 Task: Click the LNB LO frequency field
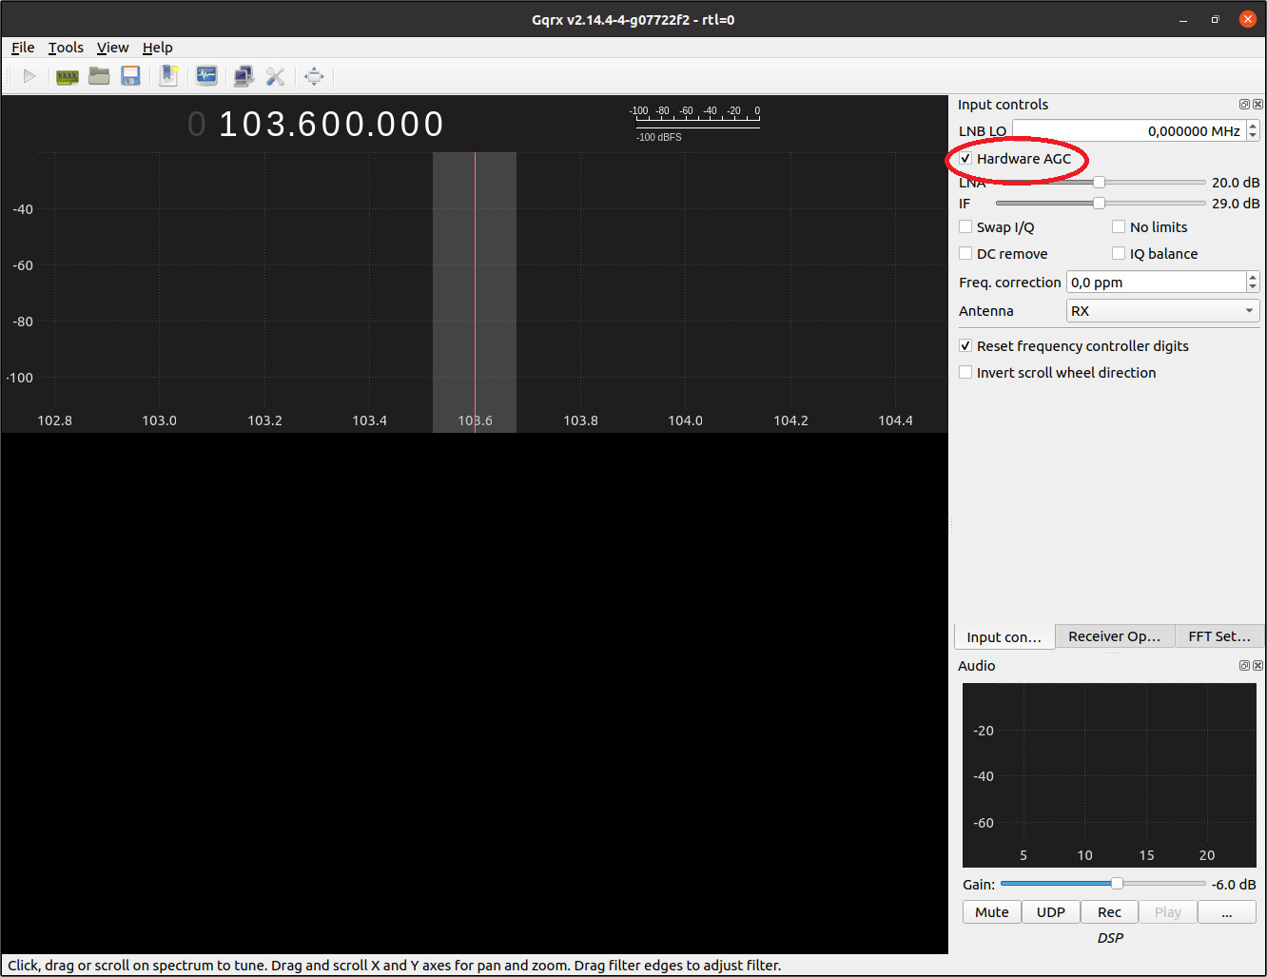tap(1129, 131)
